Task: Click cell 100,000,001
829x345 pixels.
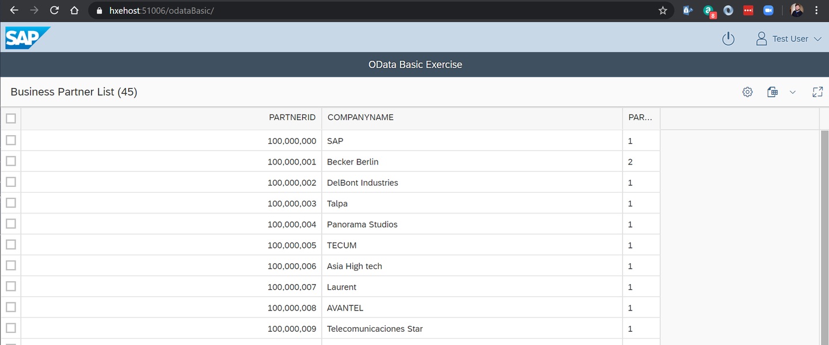Action: click(172, 162)
